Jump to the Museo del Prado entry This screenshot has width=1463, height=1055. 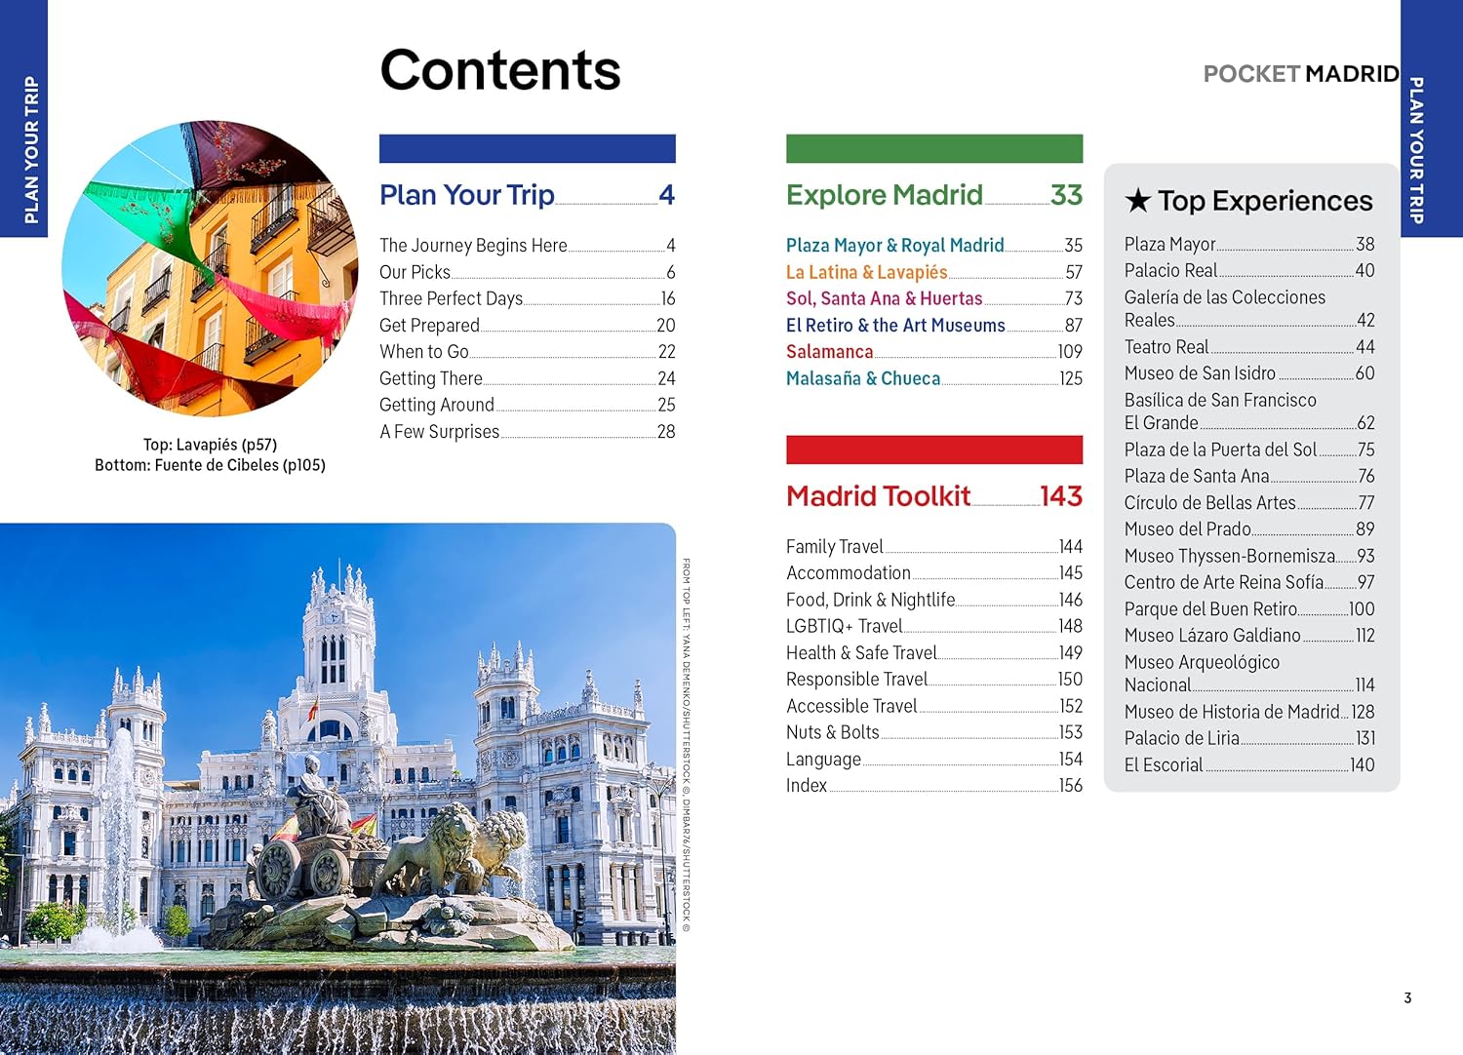click(x=1187, y=529)
